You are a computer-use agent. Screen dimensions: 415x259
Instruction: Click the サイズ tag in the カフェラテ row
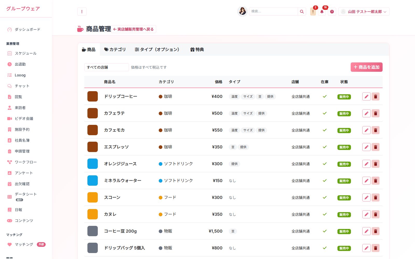(248, 113)
